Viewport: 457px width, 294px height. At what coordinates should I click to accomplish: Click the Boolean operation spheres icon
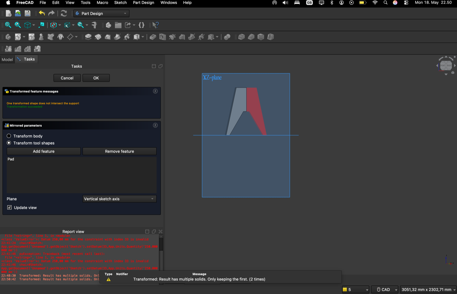[x=227, y=37]
